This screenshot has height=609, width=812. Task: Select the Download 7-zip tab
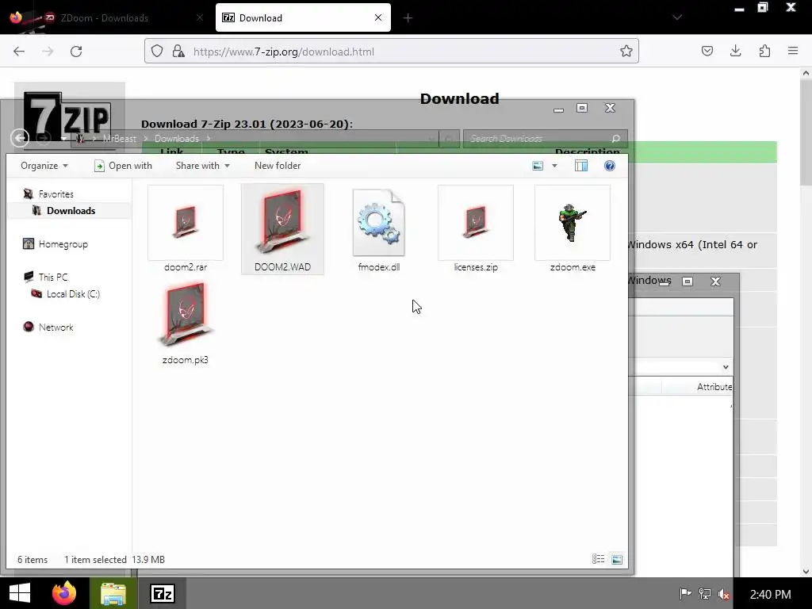coord(303,17)
